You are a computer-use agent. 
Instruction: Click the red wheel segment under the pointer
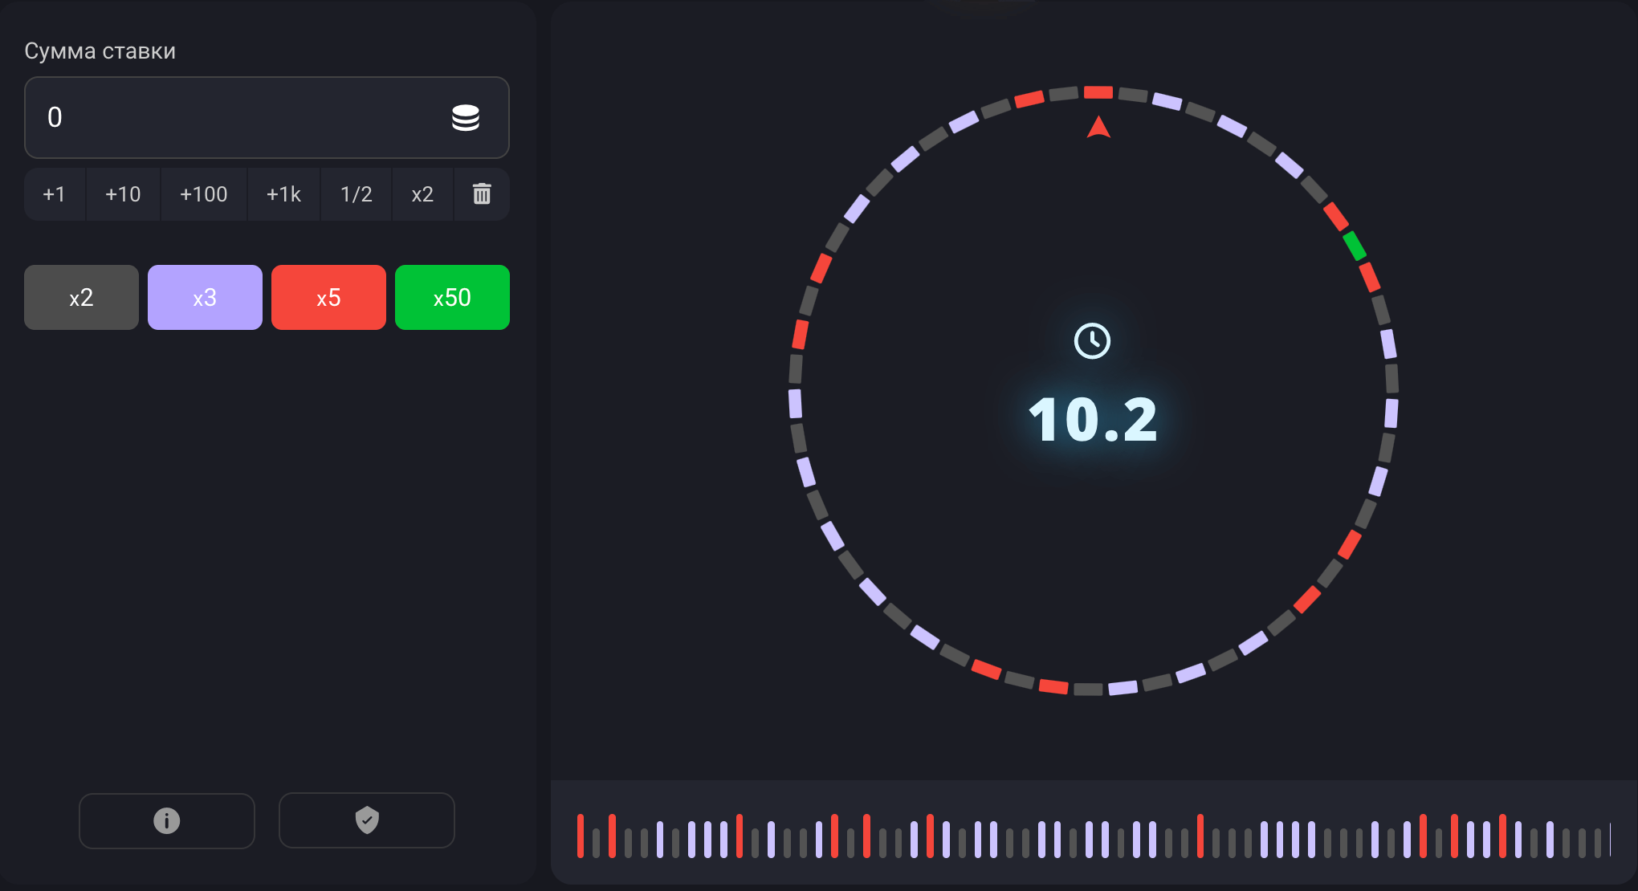click(1098, 92)
